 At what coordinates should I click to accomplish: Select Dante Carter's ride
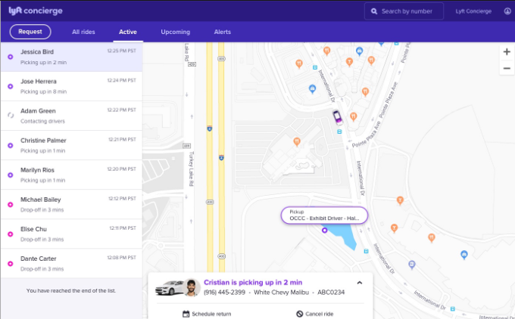71,263
